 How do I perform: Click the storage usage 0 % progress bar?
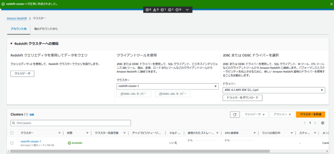(x=205, y=141)
